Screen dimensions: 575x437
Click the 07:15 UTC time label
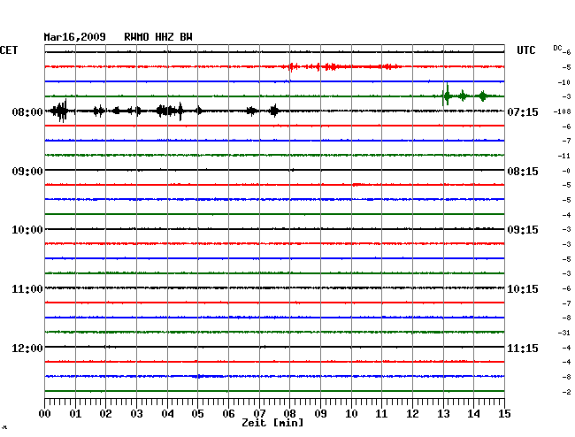pos(523,111)
